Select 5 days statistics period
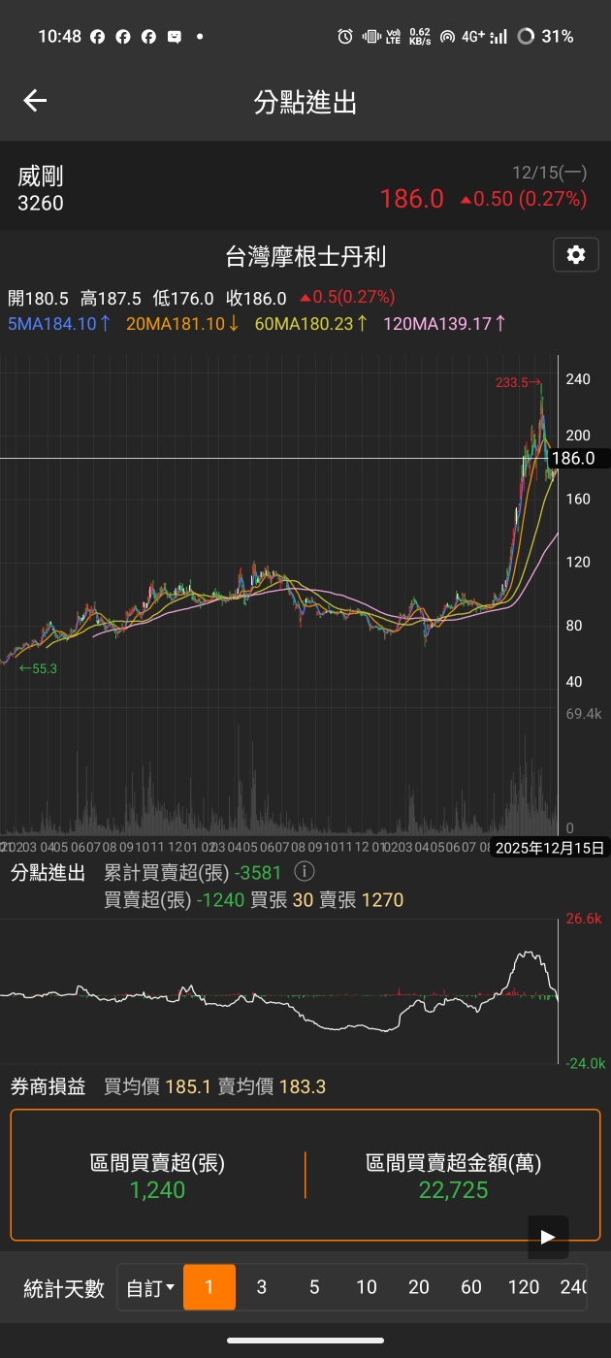 pos(314,1287)
